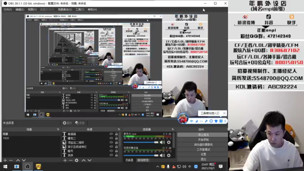Image resolution: width=304 pixels, height=171 pixels.
Task: Click the 停止推流 button
Action: [x=203, y=135]
